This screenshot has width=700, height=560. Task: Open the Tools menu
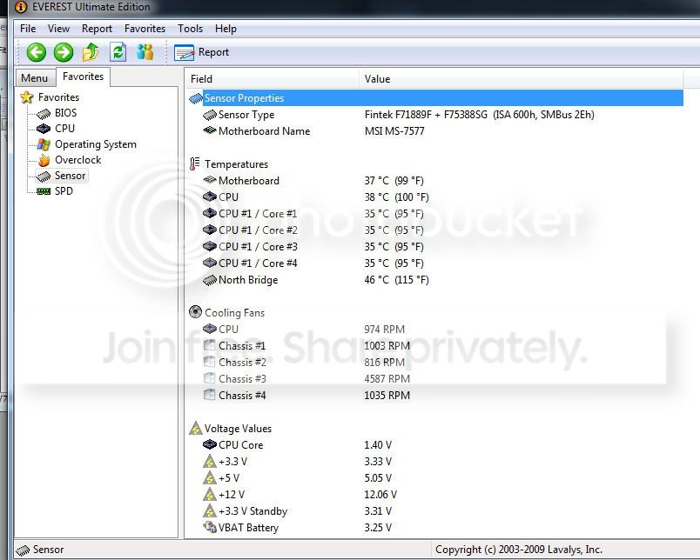pyautogui.click(x=190, y=29)
